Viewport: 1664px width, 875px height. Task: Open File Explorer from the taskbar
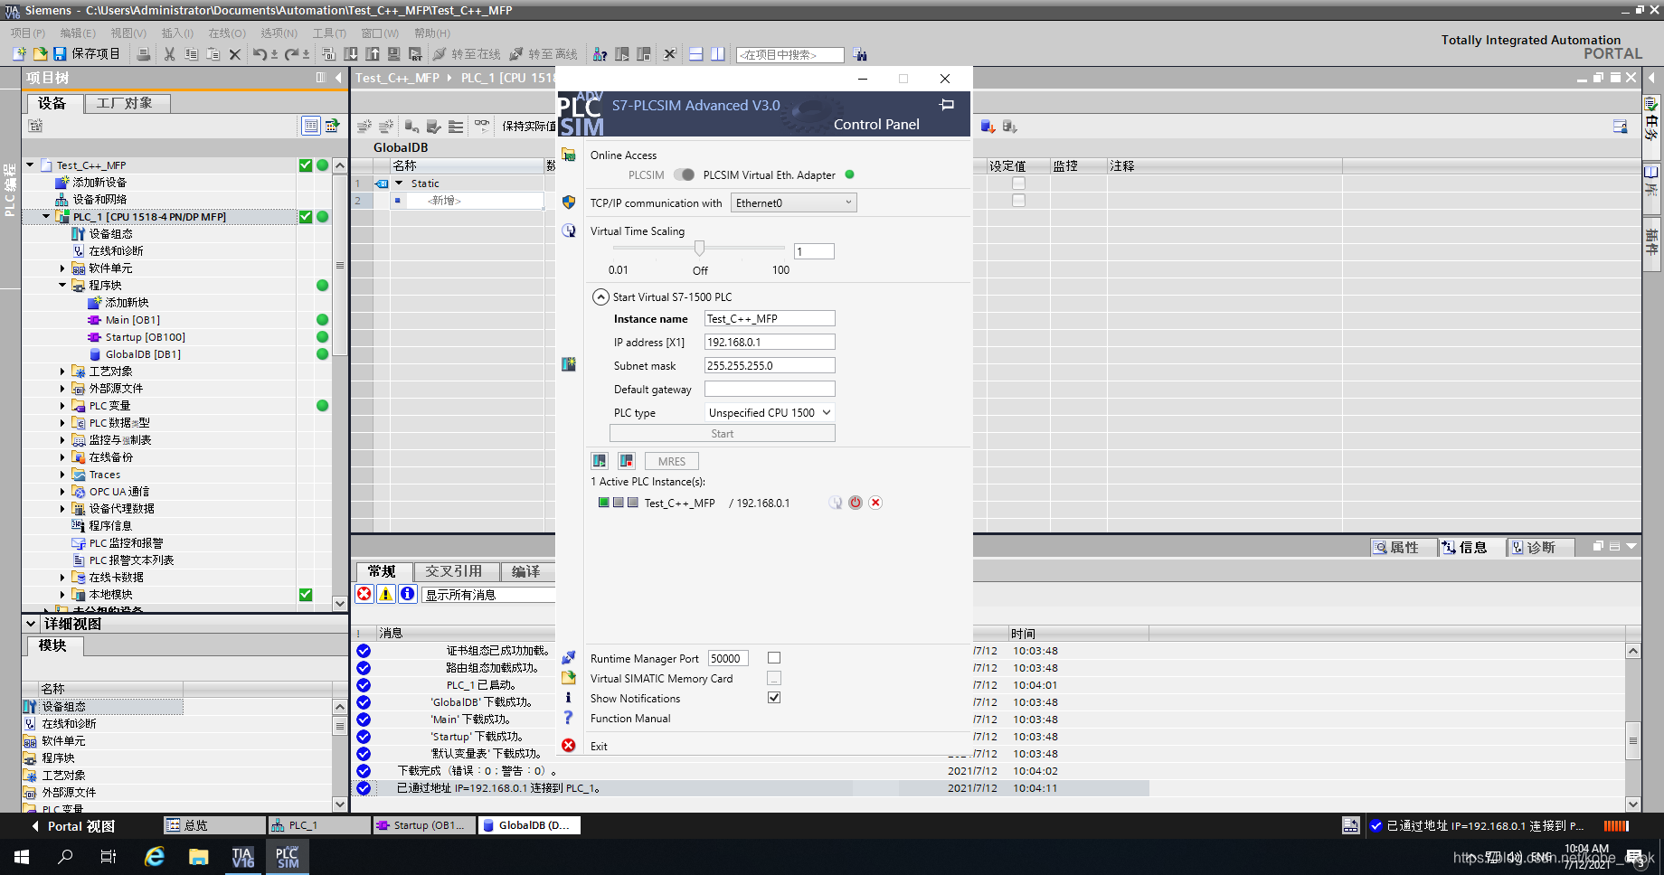point(198,856)
